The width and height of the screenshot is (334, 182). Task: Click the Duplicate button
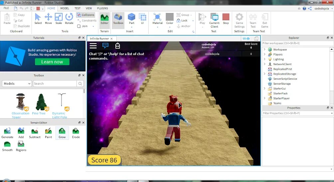point(22,26)
